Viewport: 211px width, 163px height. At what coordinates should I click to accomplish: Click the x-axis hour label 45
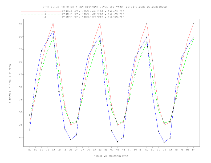pos(117,150)
